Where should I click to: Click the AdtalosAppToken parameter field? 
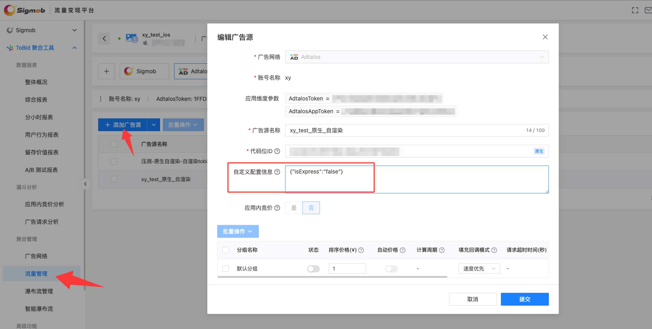tap(371, 111)
